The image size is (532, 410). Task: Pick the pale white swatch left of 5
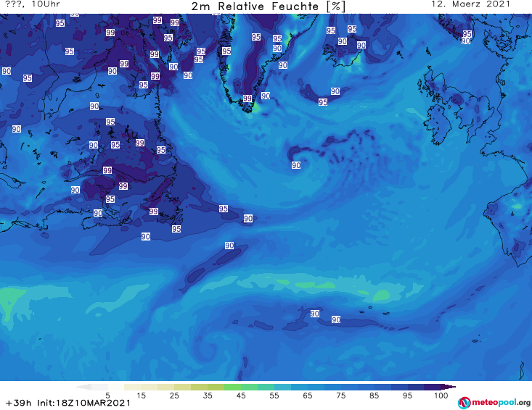[99, 387]
